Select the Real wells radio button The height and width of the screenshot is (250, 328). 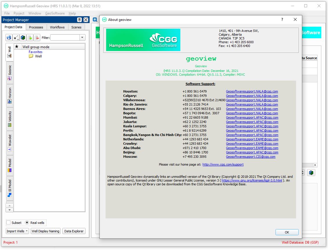(27, 223)
